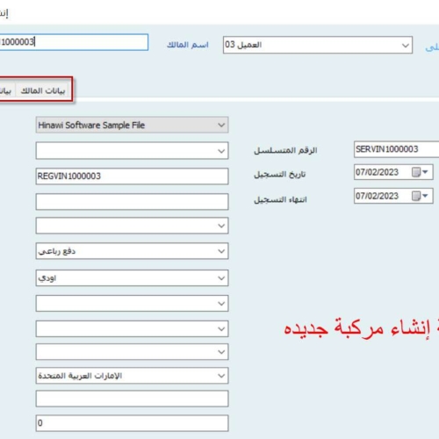This screenshot has height=439, width=439.
Task: Open the empty dropdown below Hinawi Software
Action: click(x=132, y=151)
